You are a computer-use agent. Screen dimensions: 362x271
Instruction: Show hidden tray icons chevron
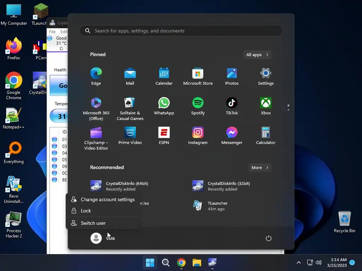pyautogui.click(x=298, y=263)
